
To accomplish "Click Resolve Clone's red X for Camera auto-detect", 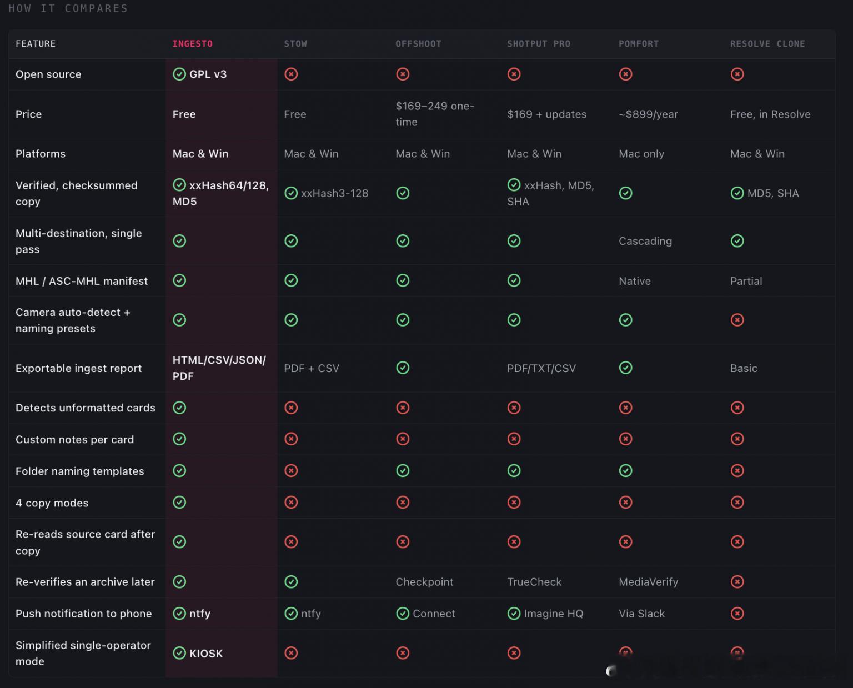I will (737, 320).
